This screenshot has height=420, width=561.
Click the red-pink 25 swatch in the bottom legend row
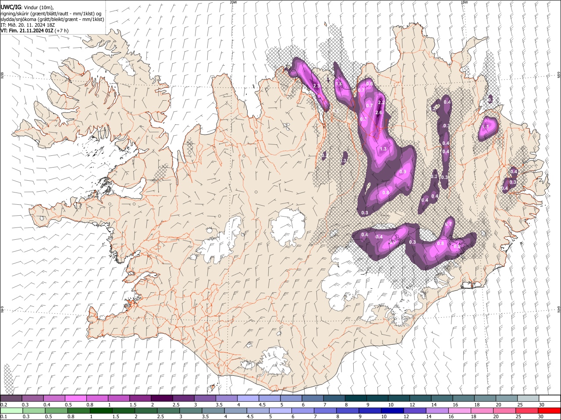coord(526,410)
